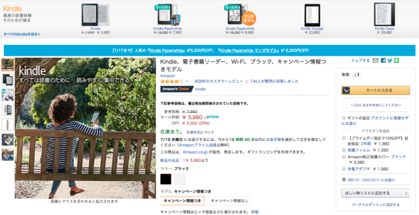Select fifth thumbnail showing thin side view
Viewport: 419px width, 215px height.
[x=7, y=125]
